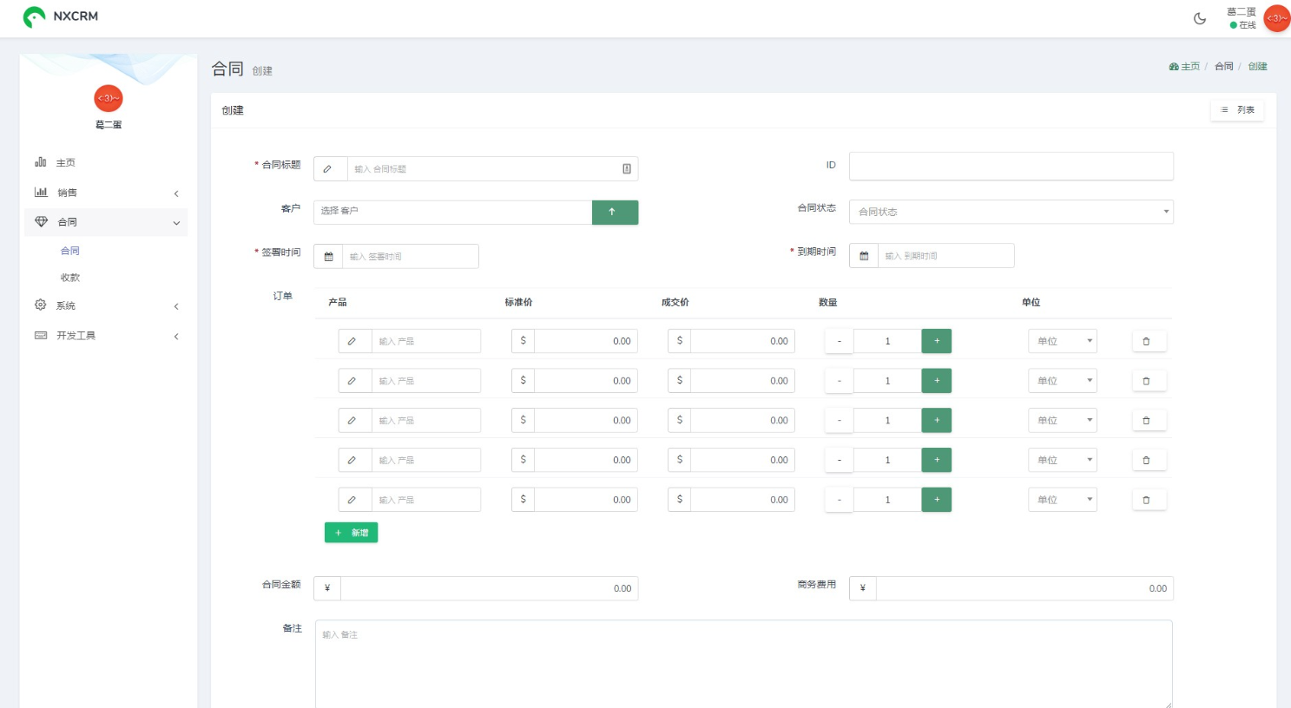Click the NXCRM logo

[x=61, y=16]
